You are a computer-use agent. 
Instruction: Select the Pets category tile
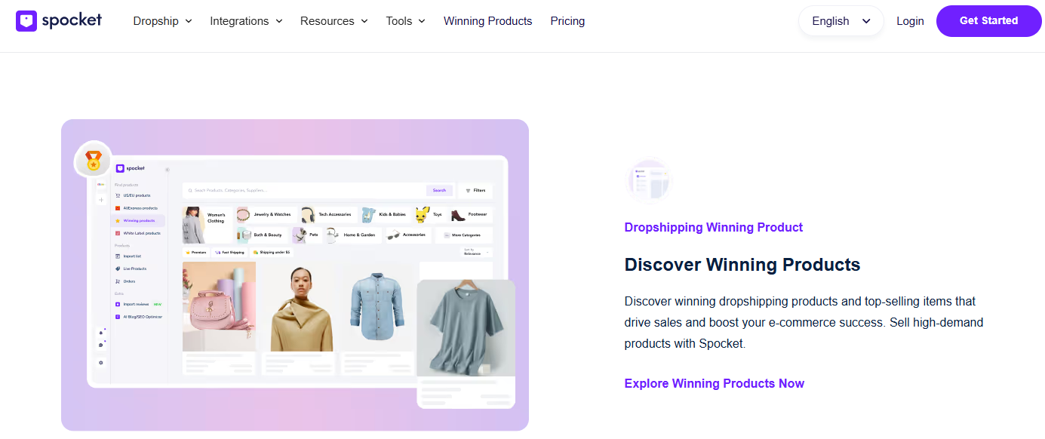point(306,235)
